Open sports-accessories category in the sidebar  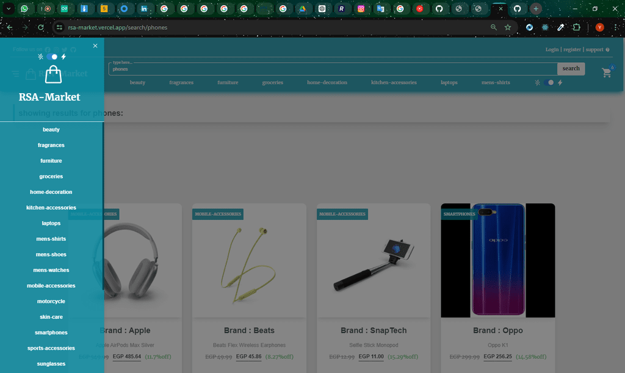click(51, 348)
